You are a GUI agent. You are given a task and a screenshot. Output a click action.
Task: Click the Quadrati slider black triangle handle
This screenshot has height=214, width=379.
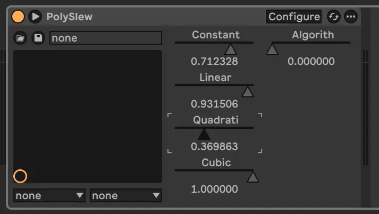point(204,134)
